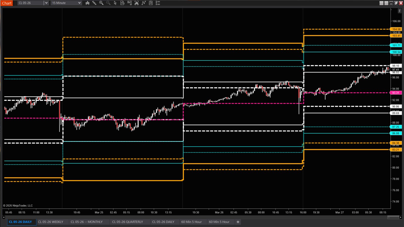Click the 104.58 orange price marker

pos(396,29)
